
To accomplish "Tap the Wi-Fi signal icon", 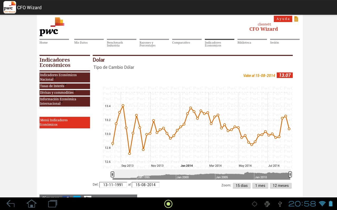I will coord(322,203).
